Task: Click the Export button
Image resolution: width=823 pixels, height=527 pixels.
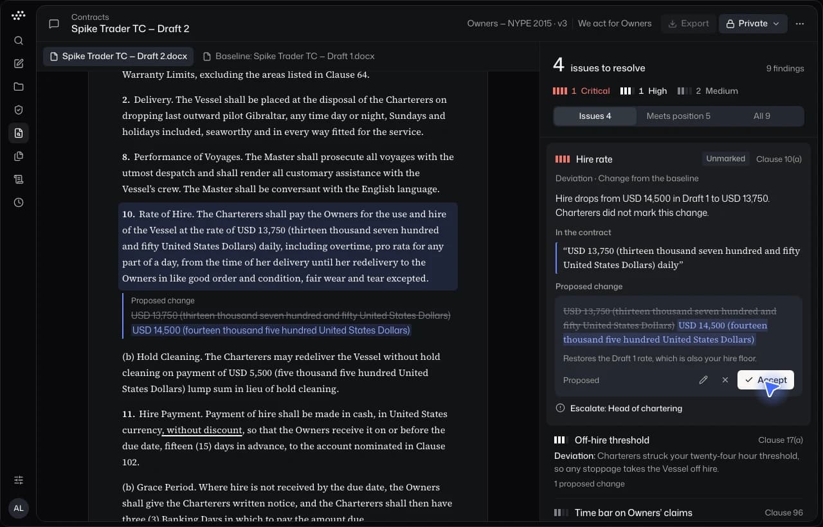Action: pos(688,24)
